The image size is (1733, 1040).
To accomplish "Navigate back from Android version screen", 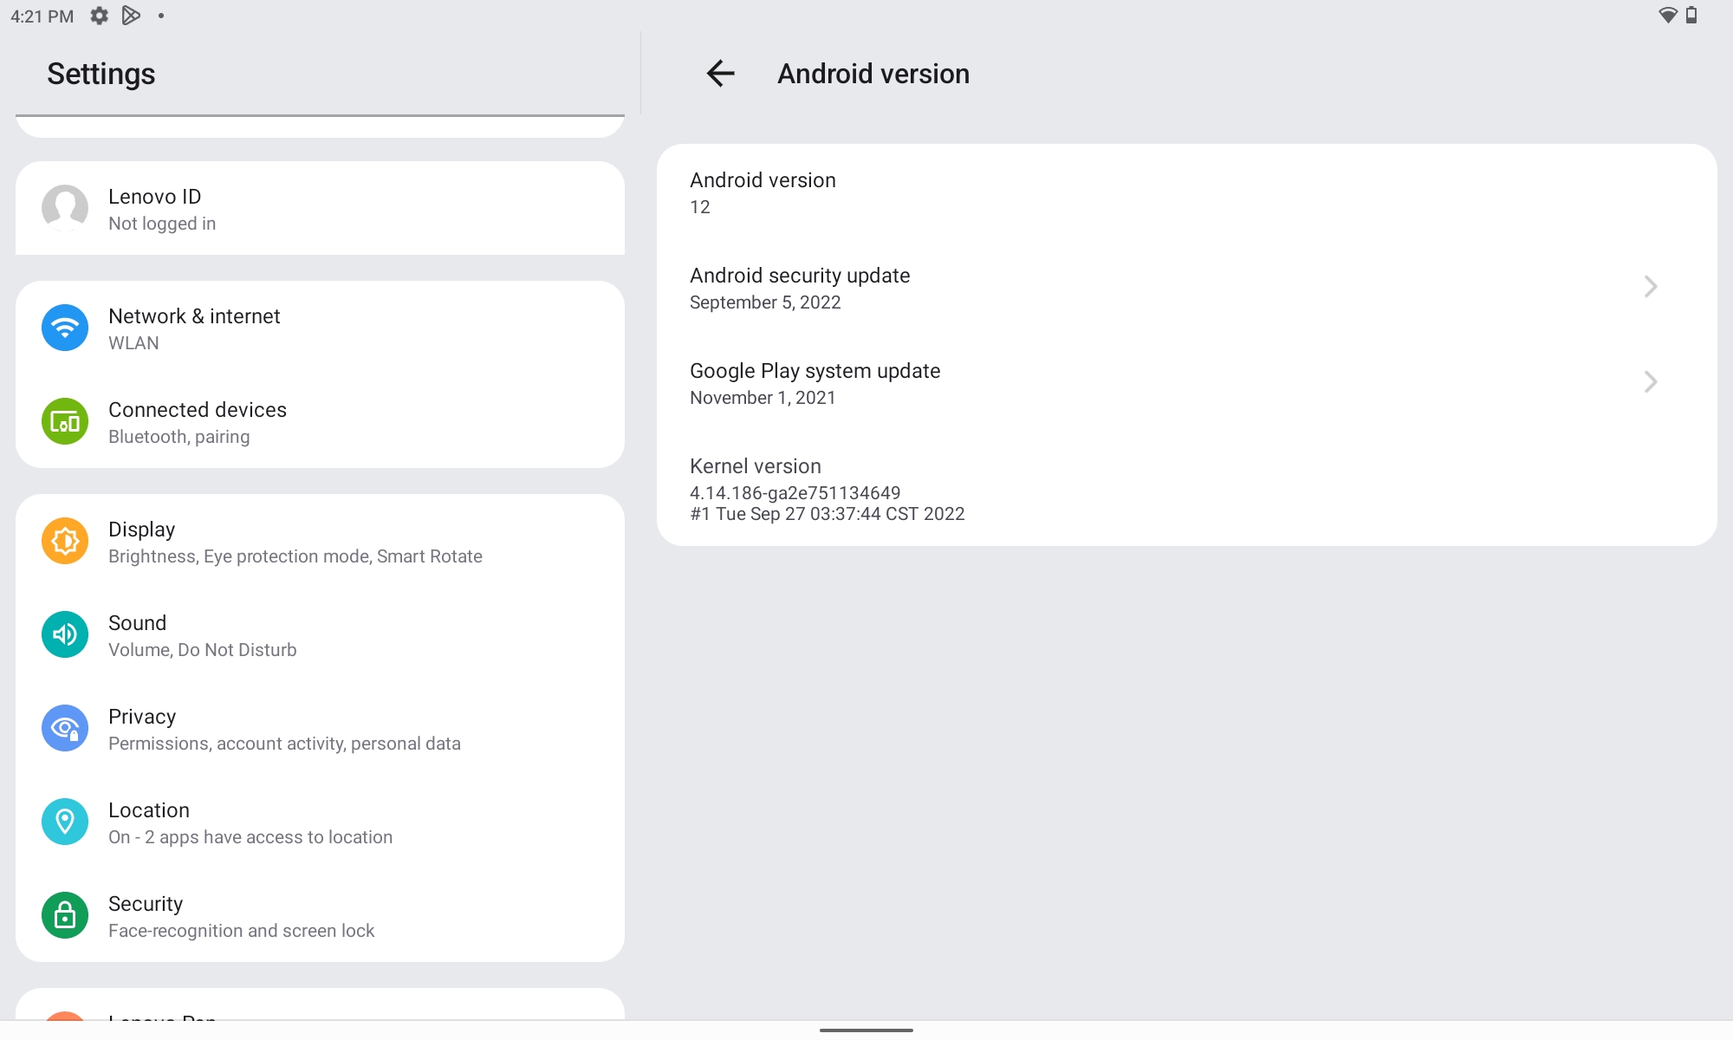I will click(719, 73).
